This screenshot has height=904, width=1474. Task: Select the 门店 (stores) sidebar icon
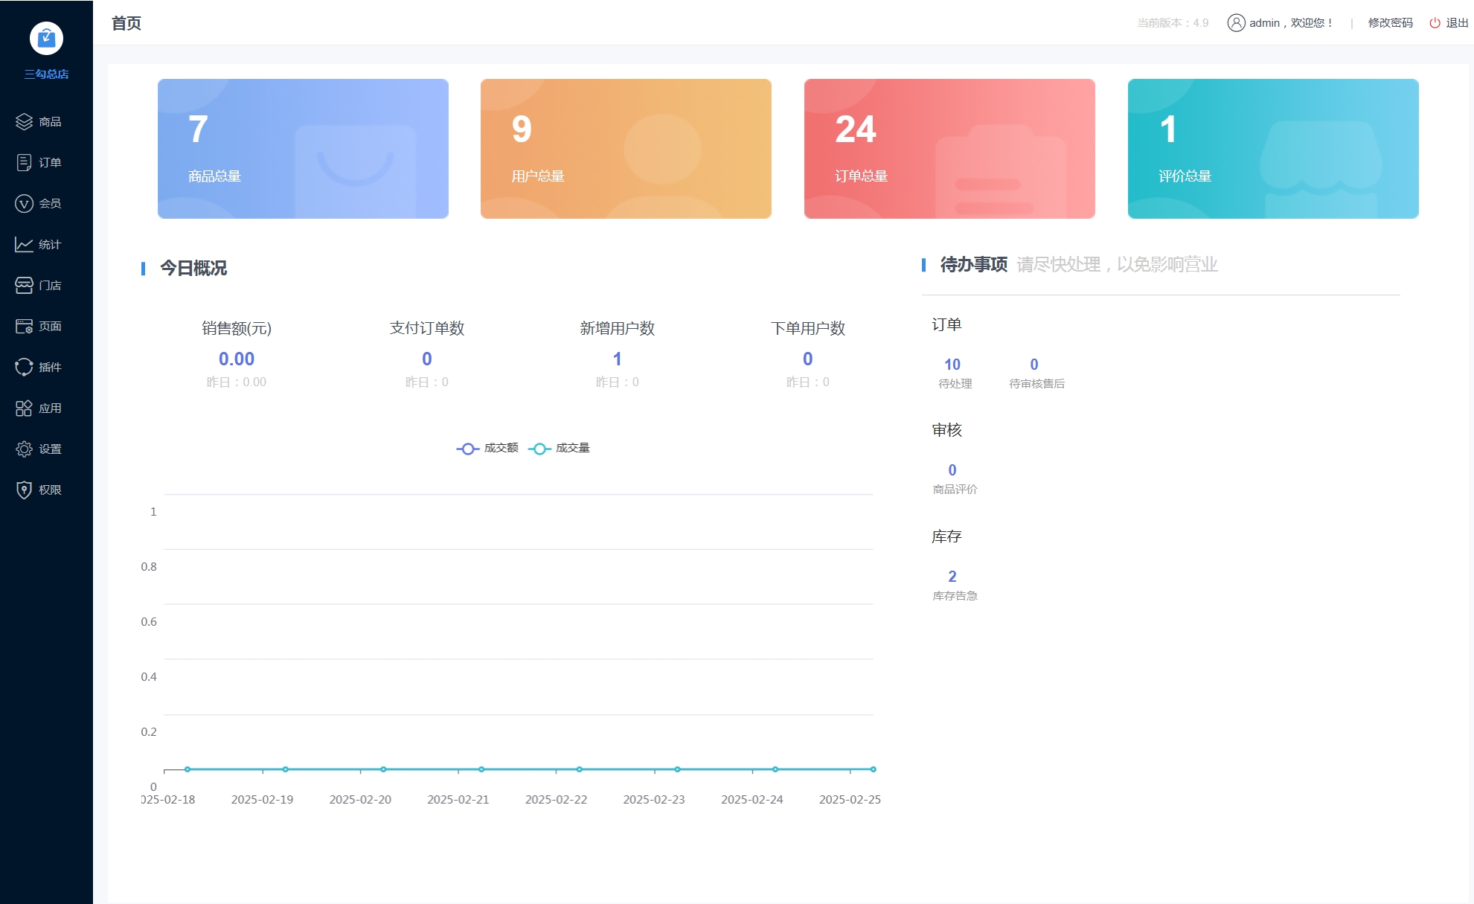point(23,285)
